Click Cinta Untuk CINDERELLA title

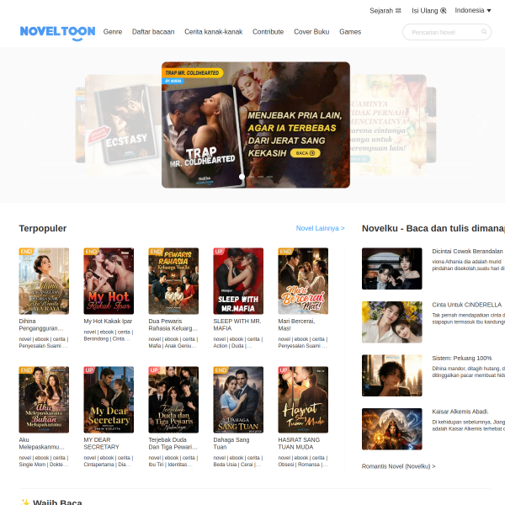pyautogui.click(x=466, y=305)
